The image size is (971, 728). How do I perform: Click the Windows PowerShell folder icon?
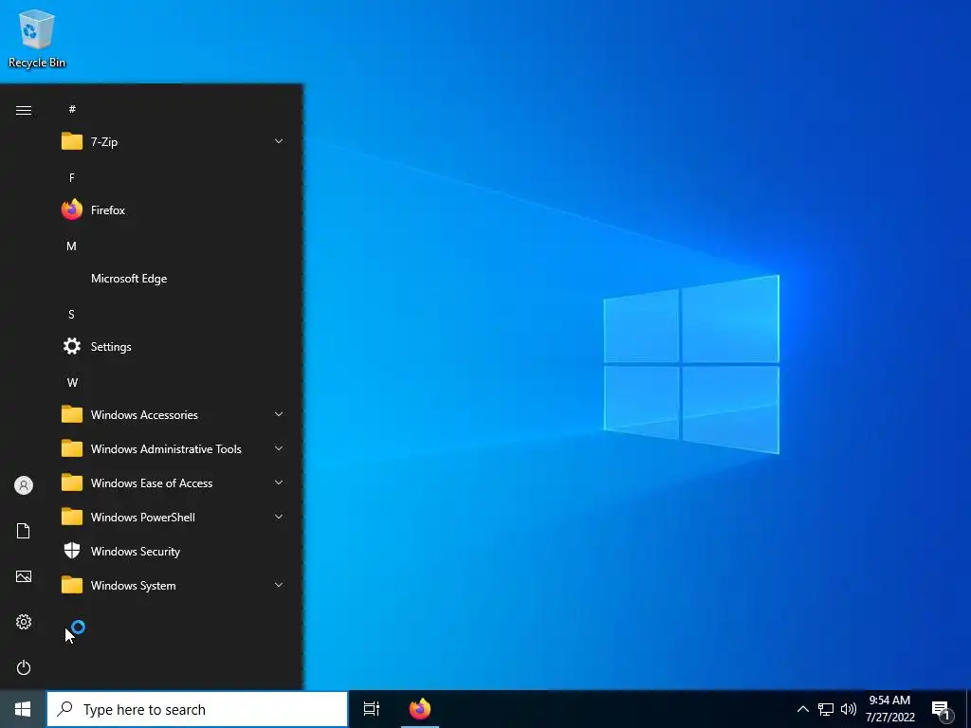tap(72, 517)
